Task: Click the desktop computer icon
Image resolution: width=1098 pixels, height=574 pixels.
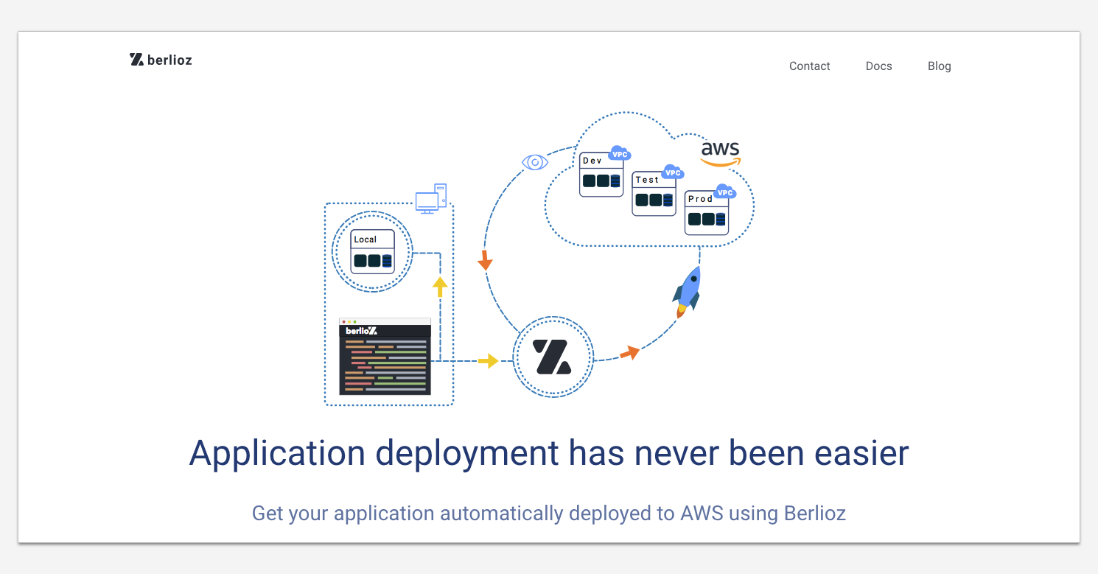Action: (431, 198)
